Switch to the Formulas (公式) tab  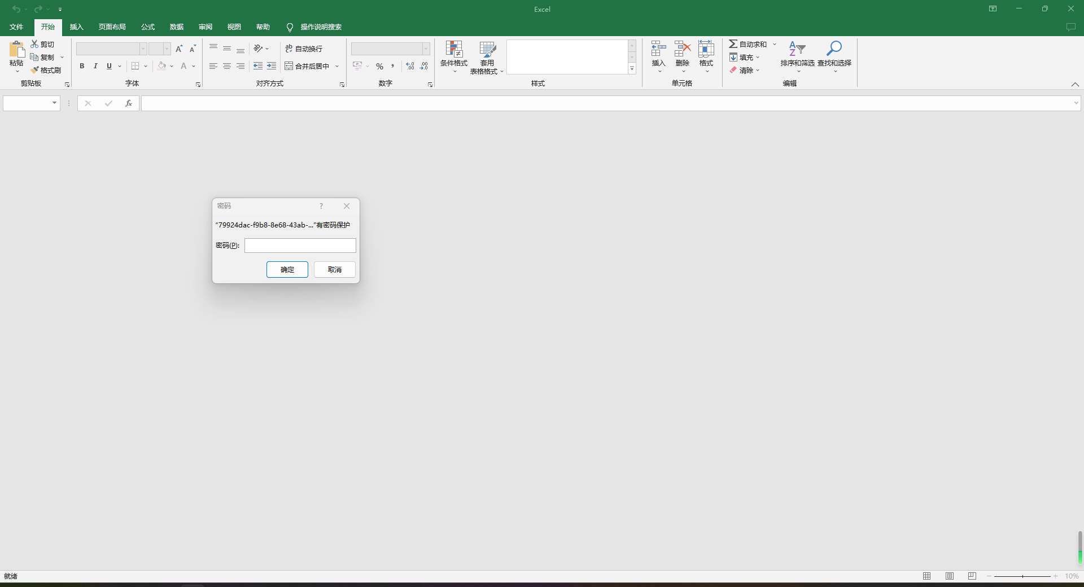[148, 27]
